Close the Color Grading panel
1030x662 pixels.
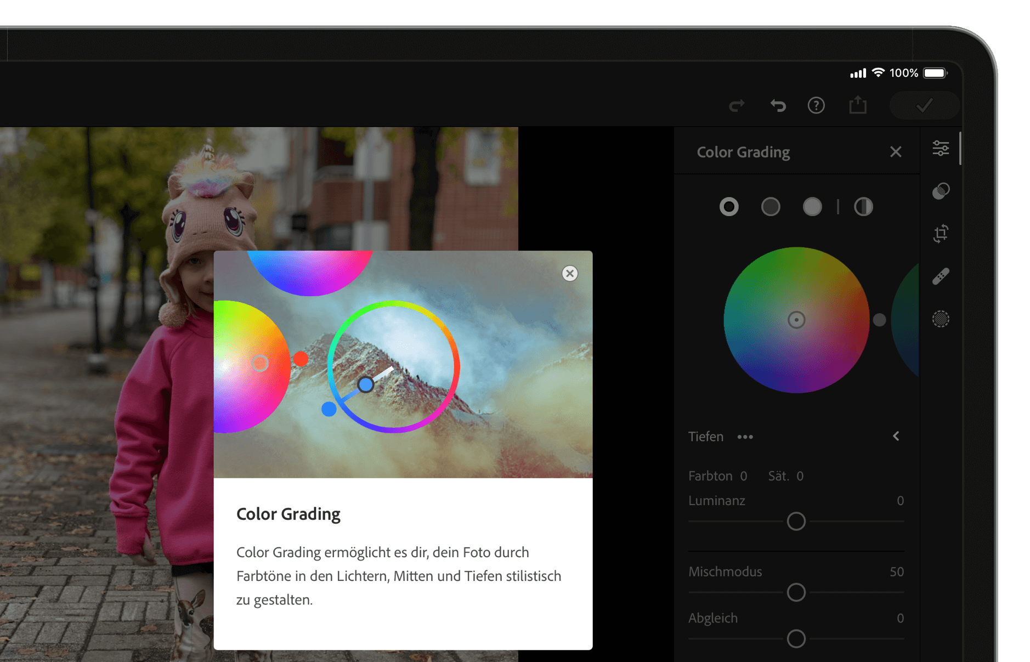click(896, 152)
